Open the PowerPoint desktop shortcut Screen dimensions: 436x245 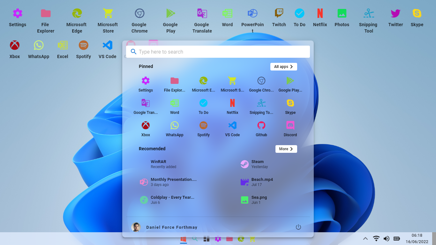pos(252,20)
